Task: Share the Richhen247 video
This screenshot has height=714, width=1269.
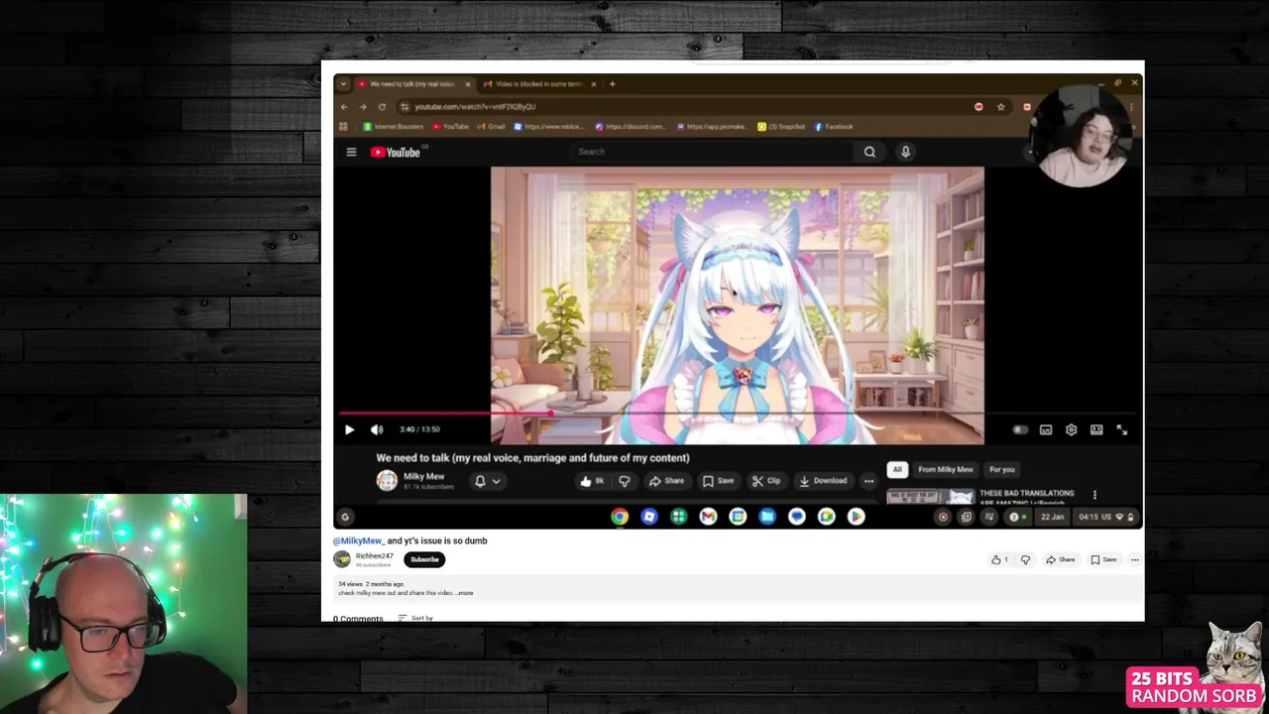Action: pyautogui.click(x=1061, y=559)
